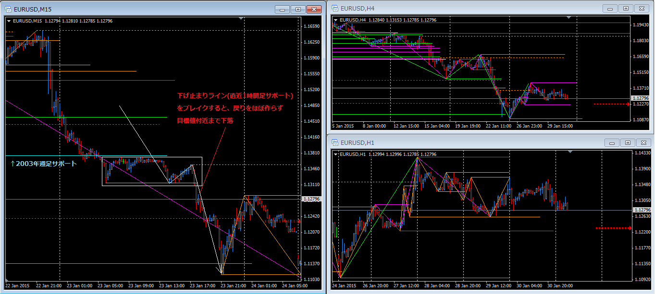Minimize the EURUSD,M15 chart window
Screen dimensions: 655x294
(x=283, y=9)
